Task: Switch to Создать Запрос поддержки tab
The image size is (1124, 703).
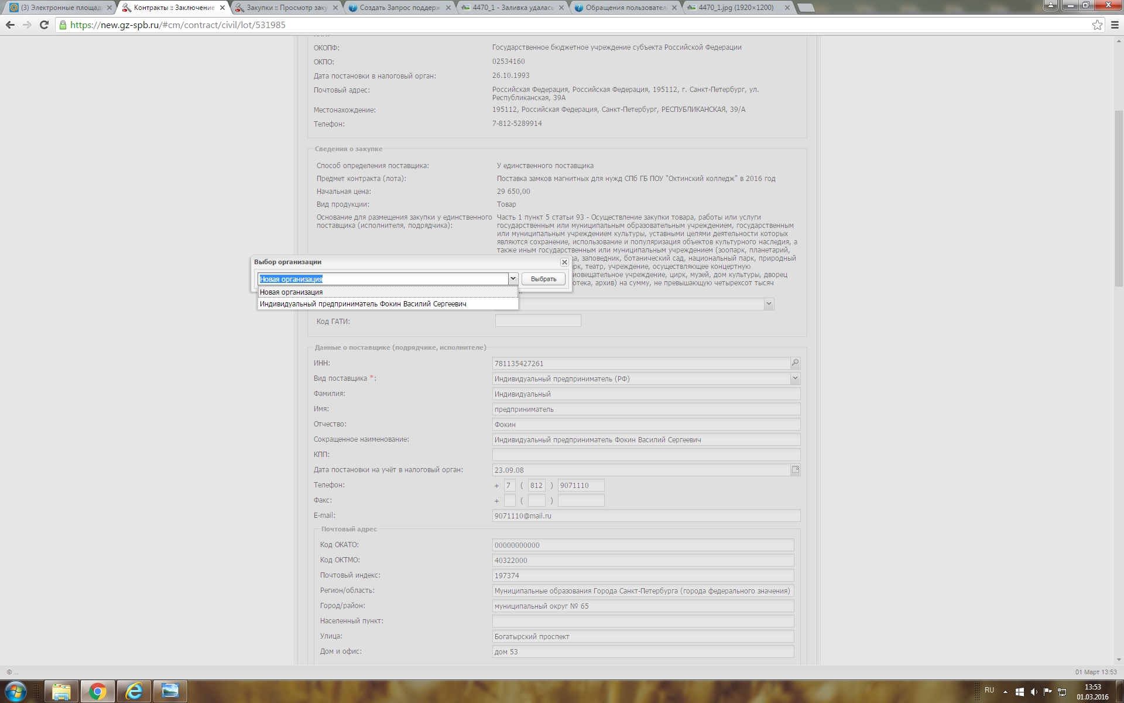Action: tap(399, 8)
